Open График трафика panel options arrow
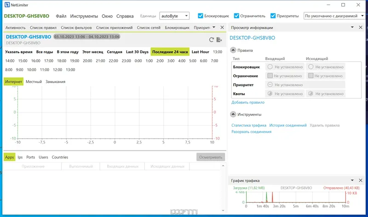This screenshot has width=368, height=217. 352,180
